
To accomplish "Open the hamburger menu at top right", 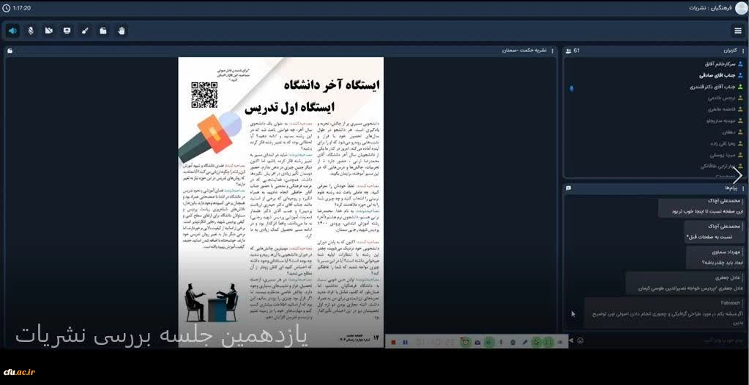I will pyautogui.click(x=738, y=31).
